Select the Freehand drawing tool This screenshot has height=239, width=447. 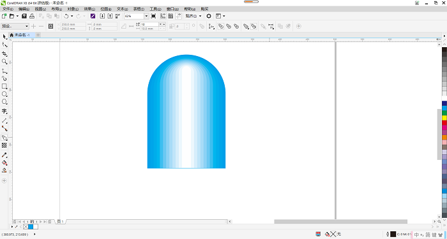click(4, 71)
